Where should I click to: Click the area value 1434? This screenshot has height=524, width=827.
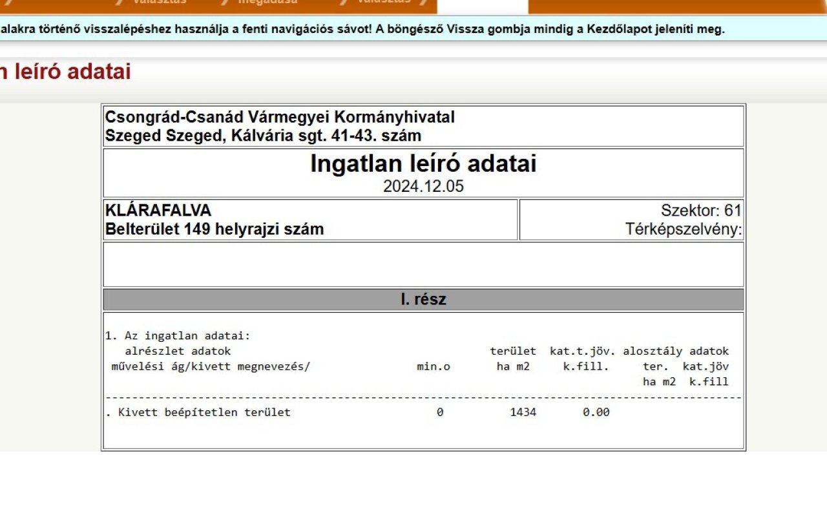pyautogui.click(x=523, y=412)
